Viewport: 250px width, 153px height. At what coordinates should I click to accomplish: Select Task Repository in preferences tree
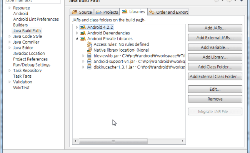(x=27, y=70)
